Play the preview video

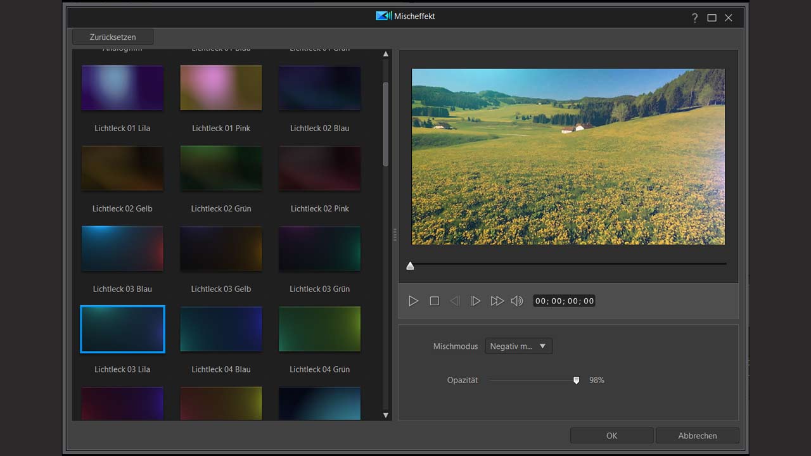point(413,301)
